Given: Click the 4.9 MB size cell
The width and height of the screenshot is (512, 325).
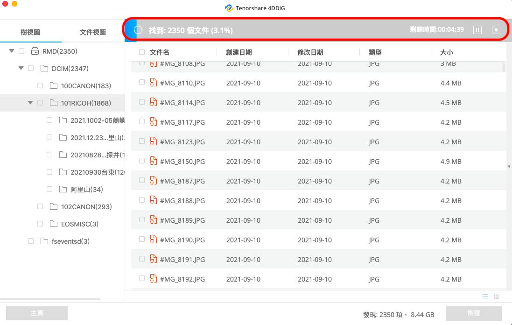Looking at the screenshot, I should coord(450,162).
